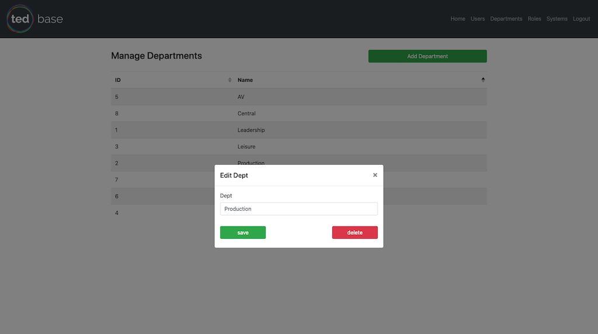Screen dimensions: 598x334
Task: Open the Home page link
Action: pyautogui.click(x=458, y=19)
